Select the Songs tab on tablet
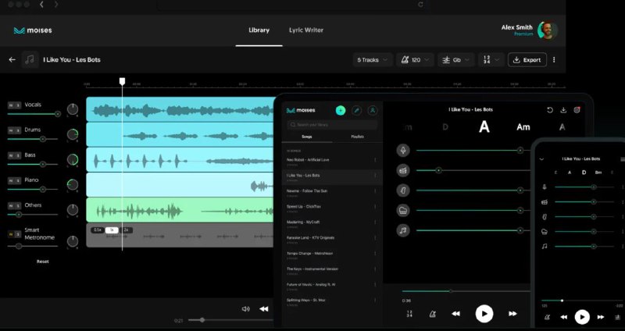This screenshot has width=625, height=331. pos(307,137)
